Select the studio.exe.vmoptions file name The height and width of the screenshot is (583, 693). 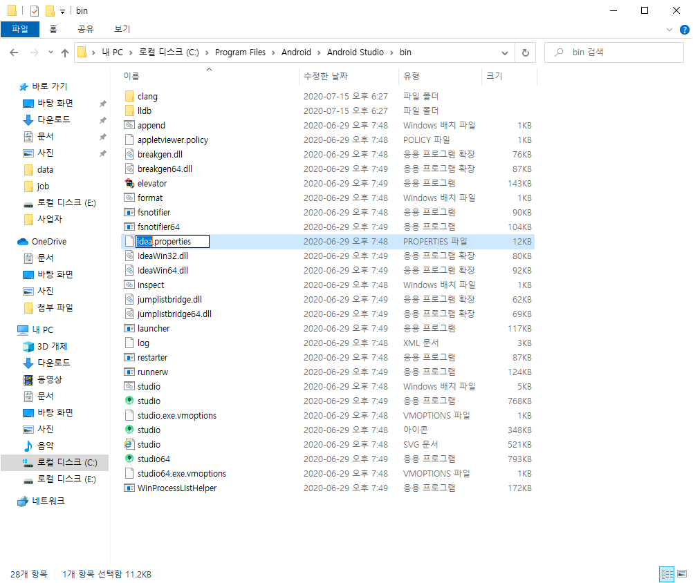click(x=177, y=416)
